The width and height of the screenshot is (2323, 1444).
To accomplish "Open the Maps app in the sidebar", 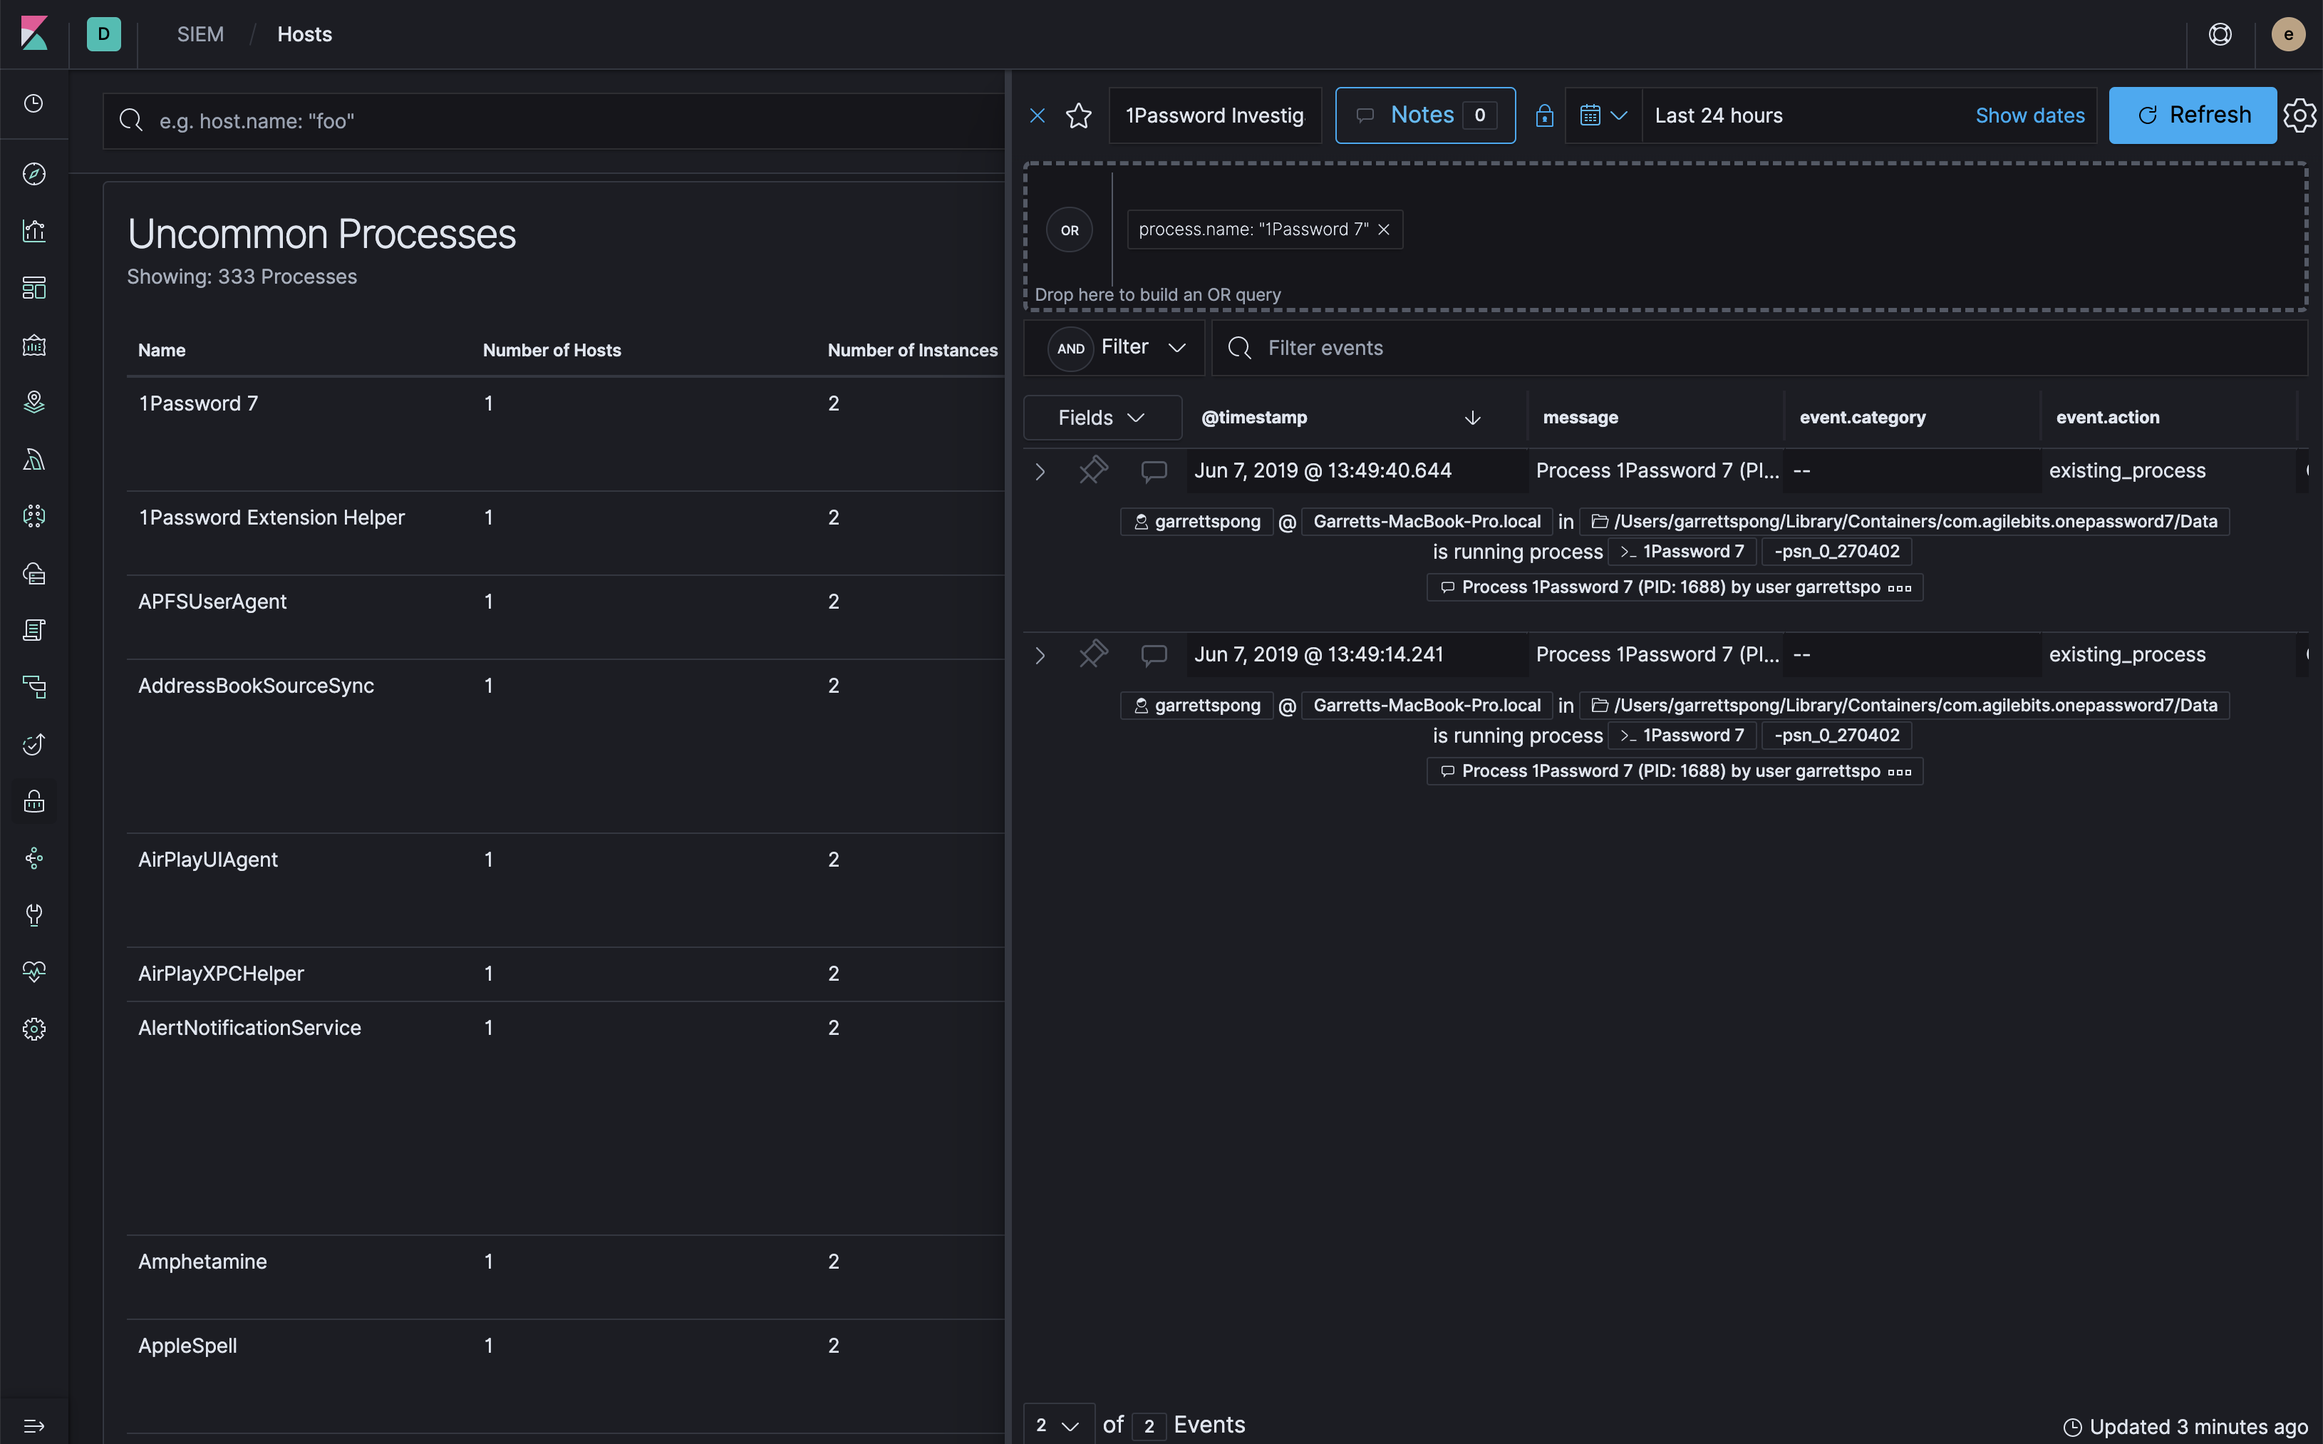I will click(x=34, y=401).
